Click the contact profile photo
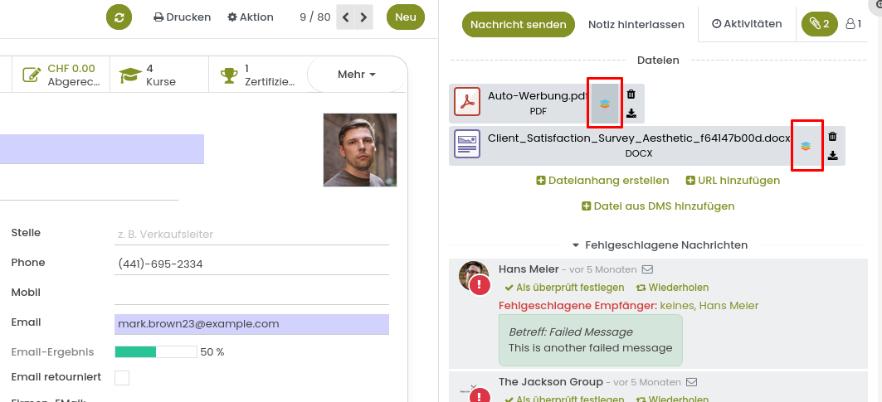 click(359, 150)
